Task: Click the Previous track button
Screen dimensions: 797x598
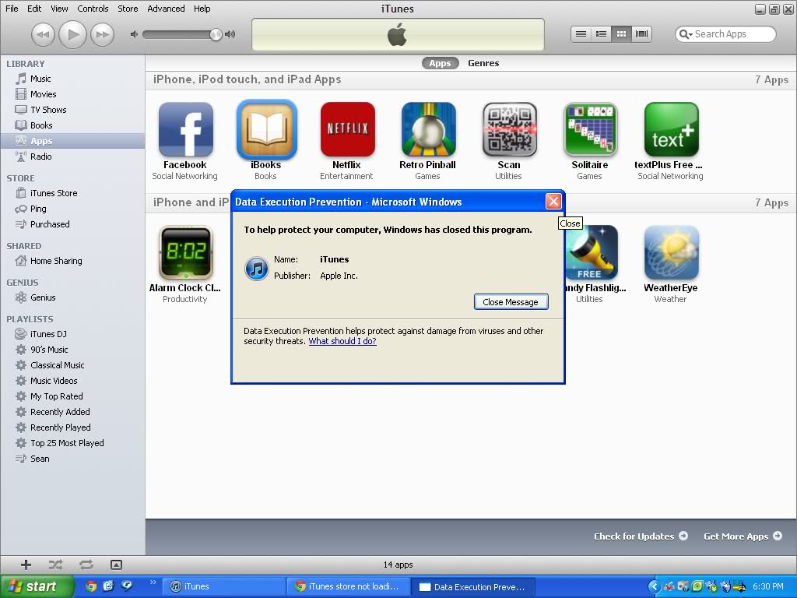Action: [x=44, y=34]
